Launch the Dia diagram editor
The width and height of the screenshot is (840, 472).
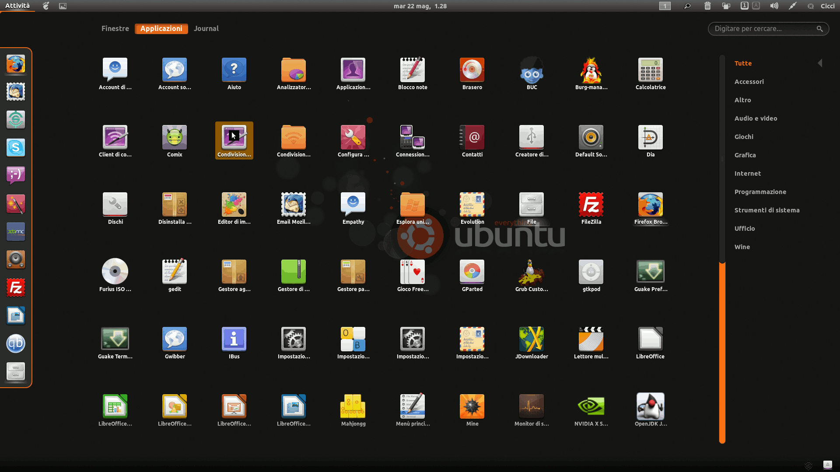[x=651, y=141]
